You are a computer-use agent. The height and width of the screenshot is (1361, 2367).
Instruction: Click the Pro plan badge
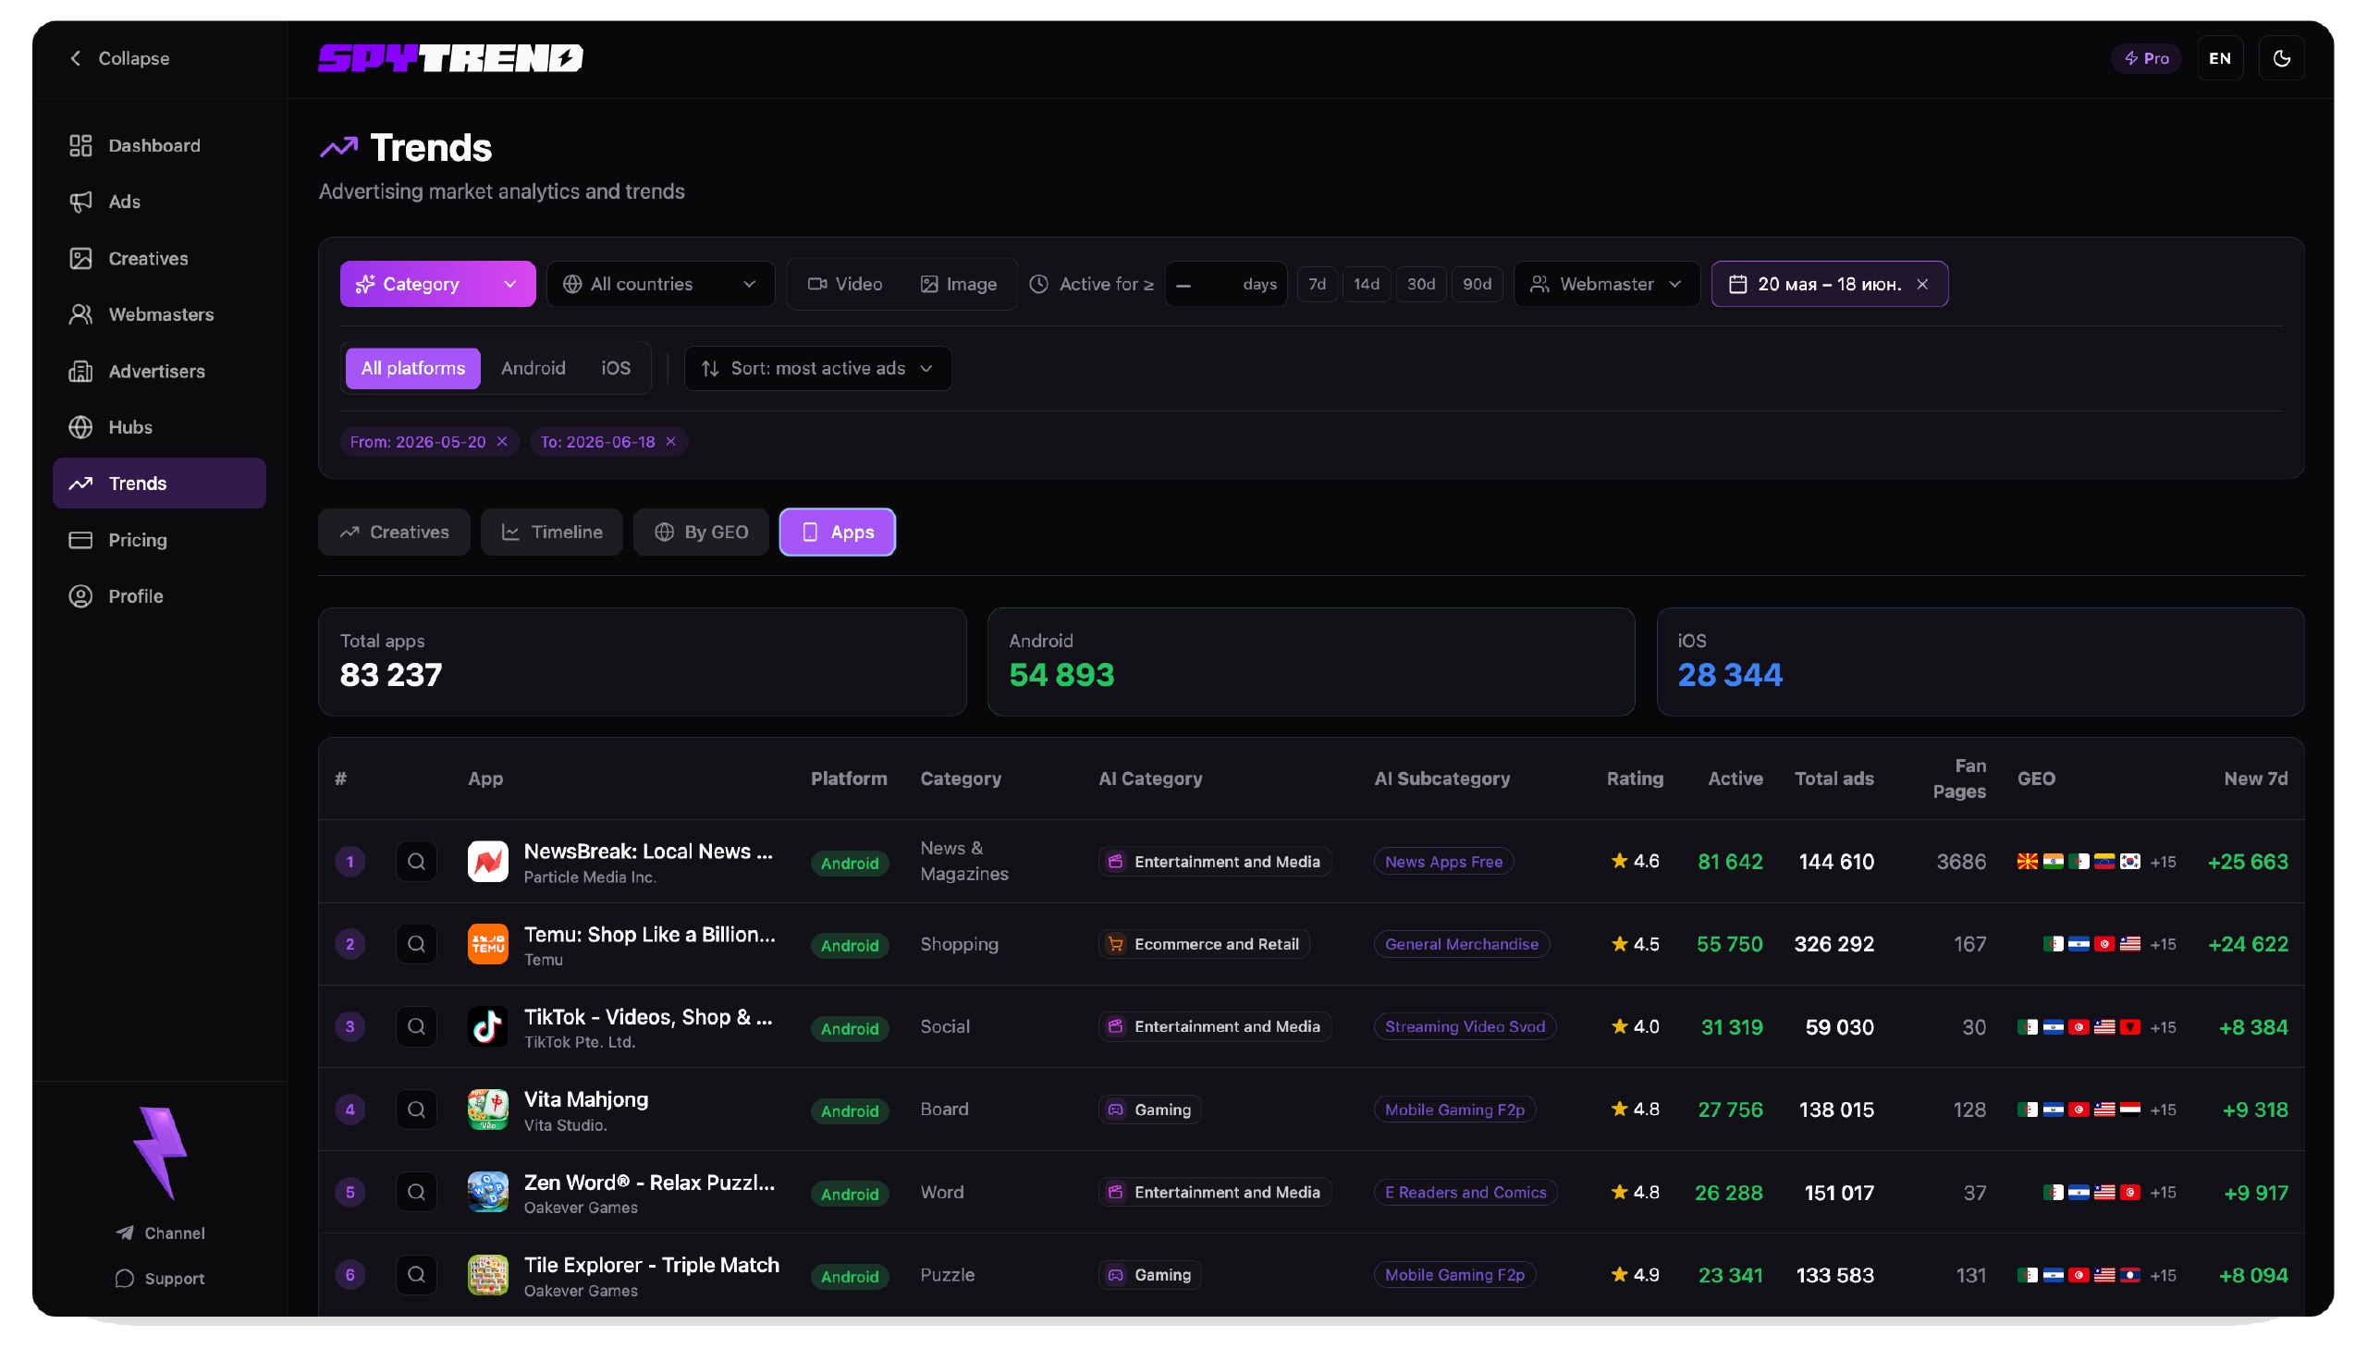pos(2145,58)
